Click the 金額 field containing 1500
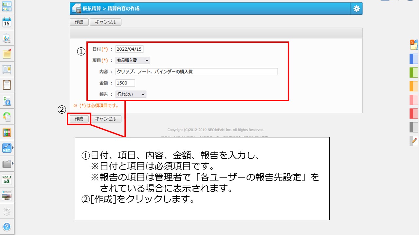The width and height of the screenshot is (419, 235). 125,83
